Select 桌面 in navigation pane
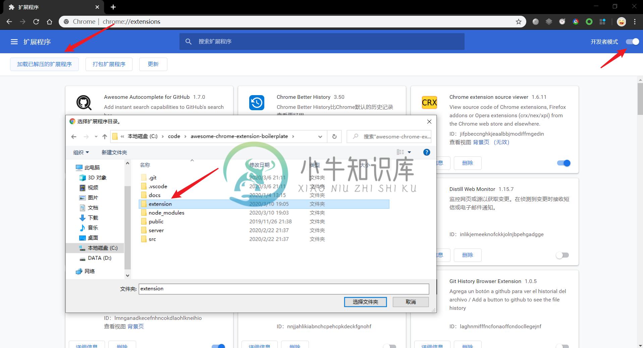The image size is (643, 348). click(89, 238)
